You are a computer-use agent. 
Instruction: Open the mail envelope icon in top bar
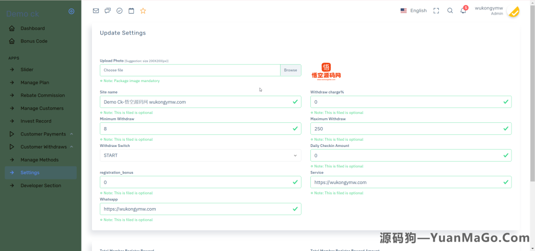(x=96, y=10)
